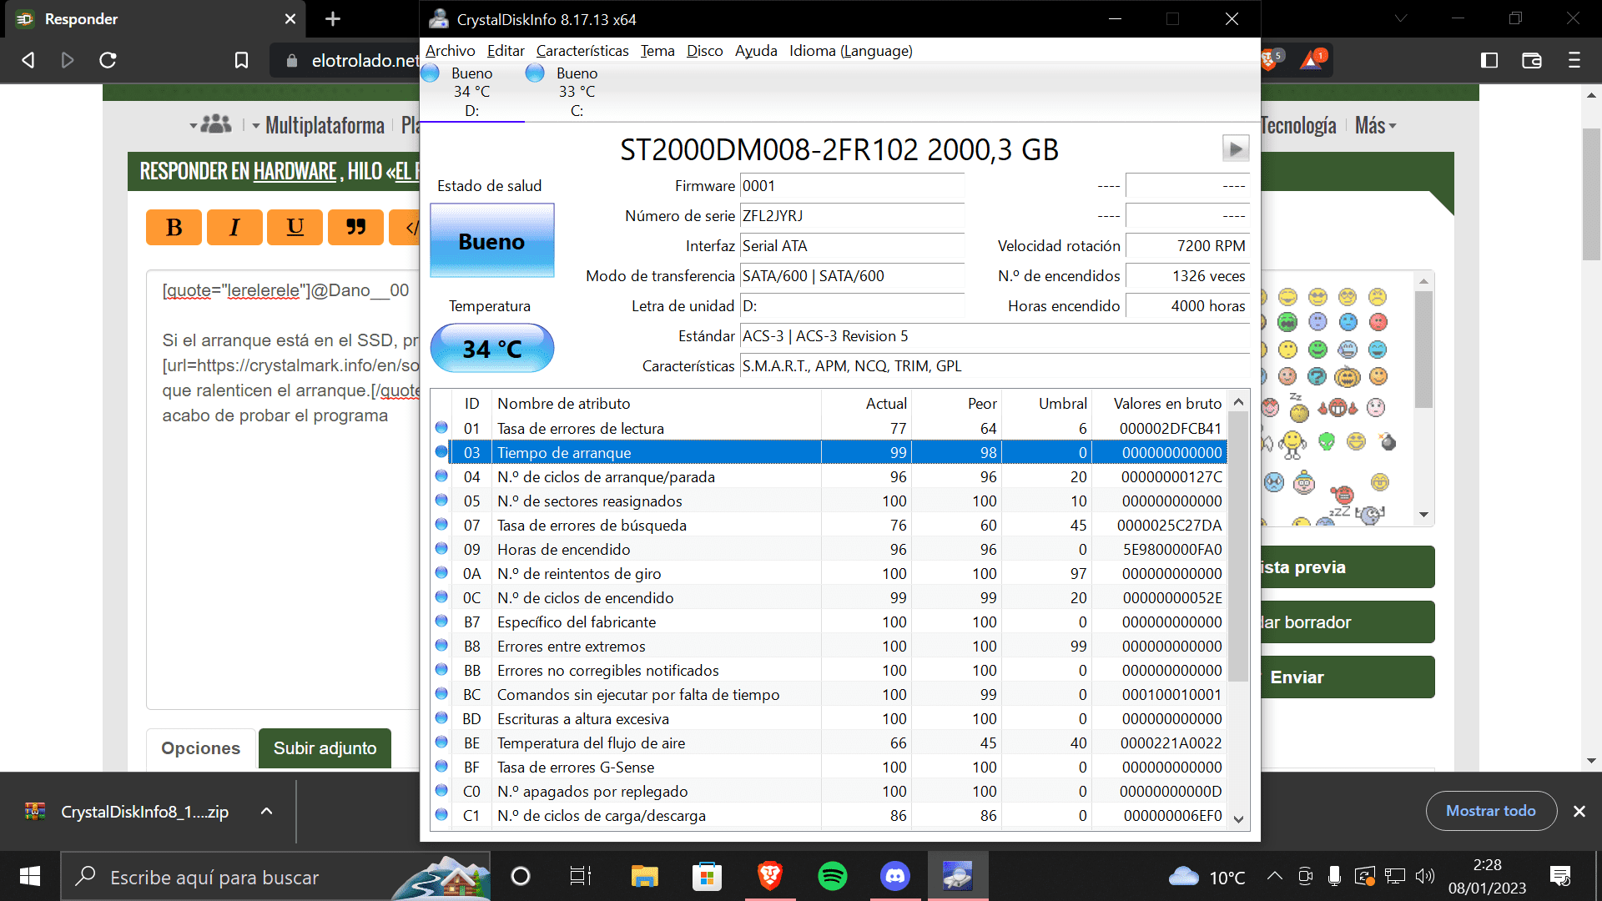The image size is (1602, 901).
Task: Open the Idioma (Language) menu
Action: (x=851, y=51)
